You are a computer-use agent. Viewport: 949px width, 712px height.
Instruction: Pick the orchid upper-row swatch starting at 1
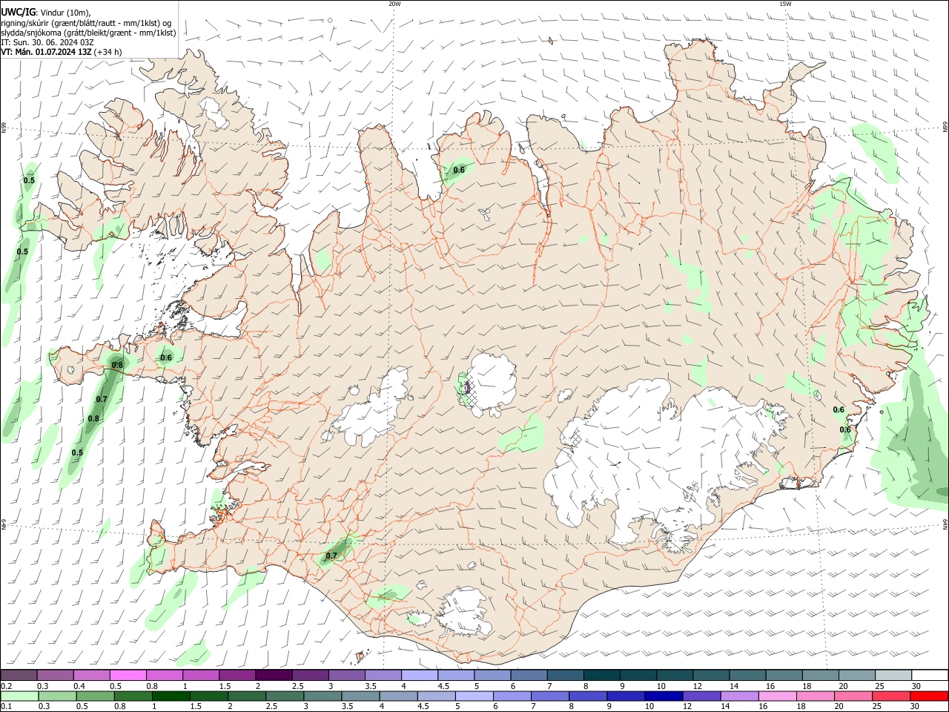coord(200,675)
